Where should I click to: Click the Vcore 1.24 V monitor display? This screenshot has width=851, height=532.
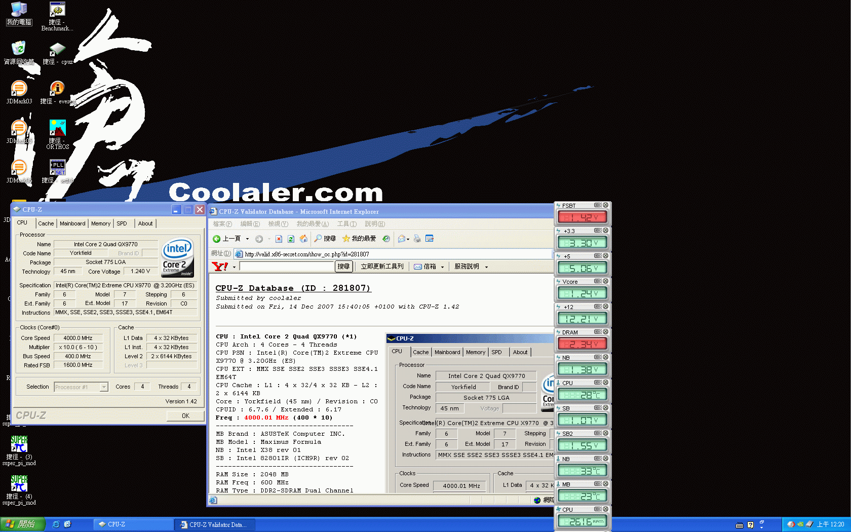click(582, 293)
